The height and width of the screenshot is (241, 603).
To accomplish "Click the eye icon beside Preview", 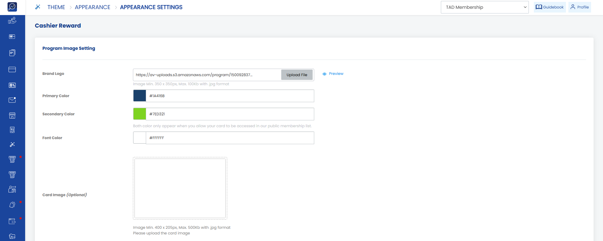I will pyautogui.click(x=325, y=74).
